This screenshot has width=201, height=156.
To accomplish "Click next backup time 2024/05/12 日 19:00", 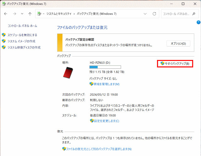I will pyautogui.click(x=104, y=94).
